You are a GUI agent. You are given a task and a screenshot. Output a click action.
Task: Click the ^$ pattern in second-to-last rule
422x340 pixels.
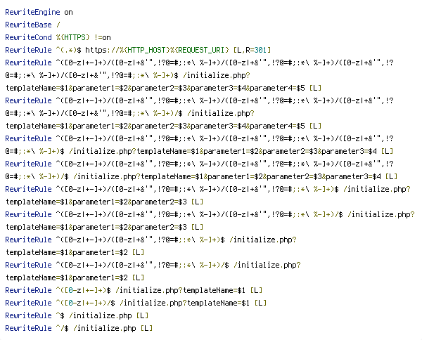pos(60,315)
